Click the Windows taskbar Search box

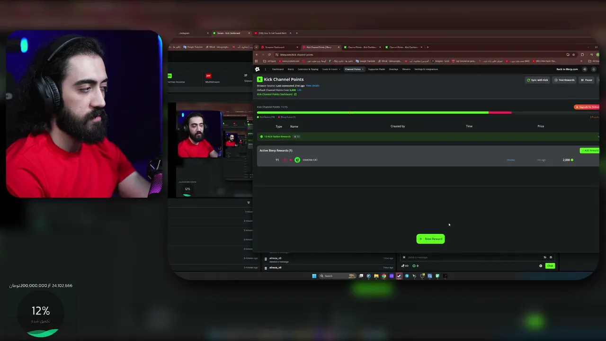[337, 276]
